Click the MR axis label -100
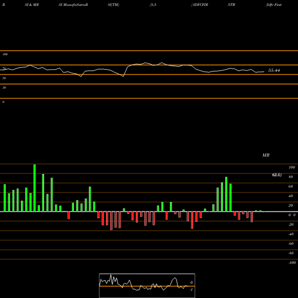298x298 pixels. (292, 263)
